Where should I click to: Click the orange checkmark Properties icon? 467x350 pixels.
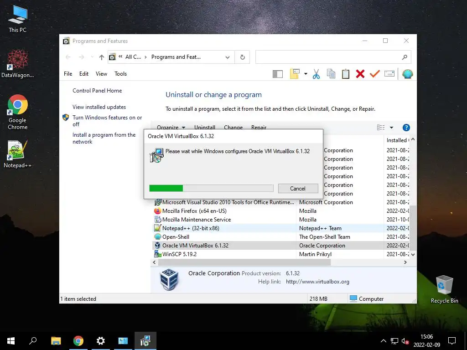(x=375, y=73)
